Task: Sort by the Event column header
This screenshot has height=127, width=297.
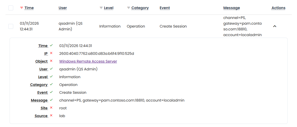Action: pyautogui.click(x=165, y=8)
